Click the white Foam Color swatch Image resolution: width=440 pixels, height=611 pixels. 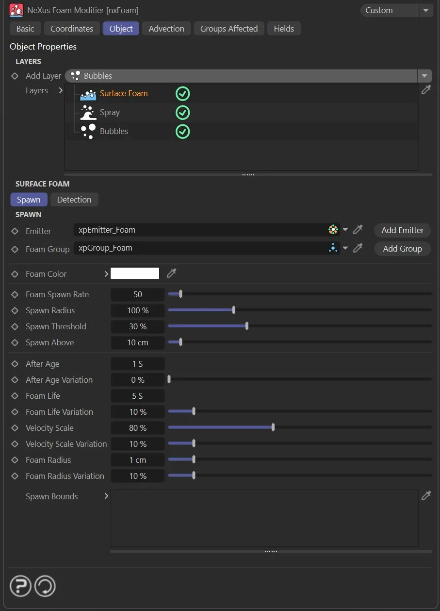135,273
